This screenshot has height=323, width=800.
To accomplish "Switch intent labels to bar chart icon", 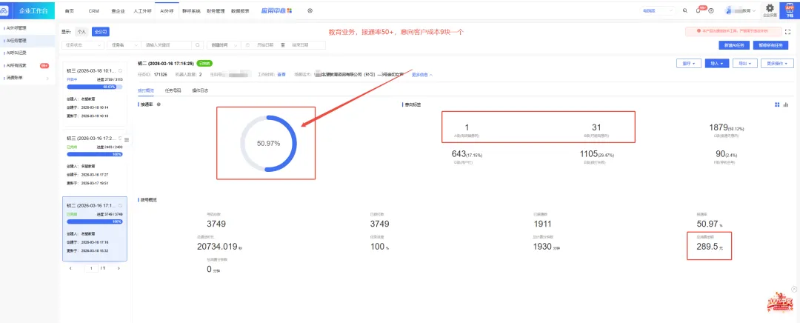I will click(786, 104).
